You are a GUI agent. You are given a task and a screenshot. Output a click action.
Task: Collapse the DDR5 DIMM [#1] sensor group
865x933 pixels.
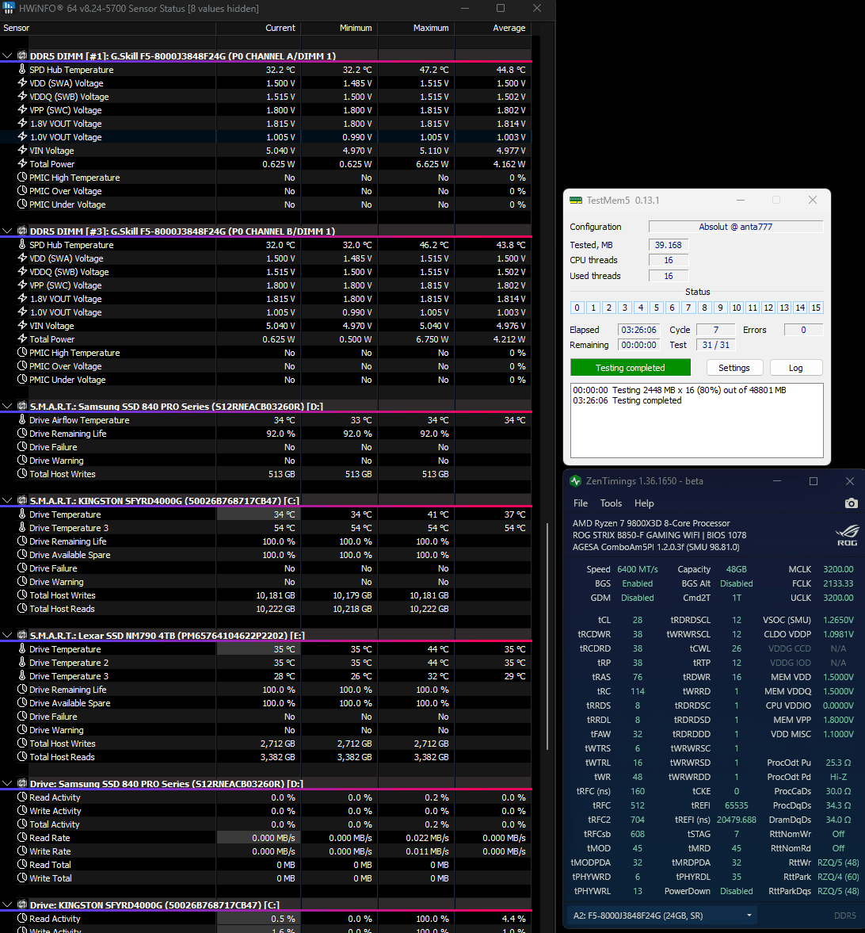click(7, 56)
